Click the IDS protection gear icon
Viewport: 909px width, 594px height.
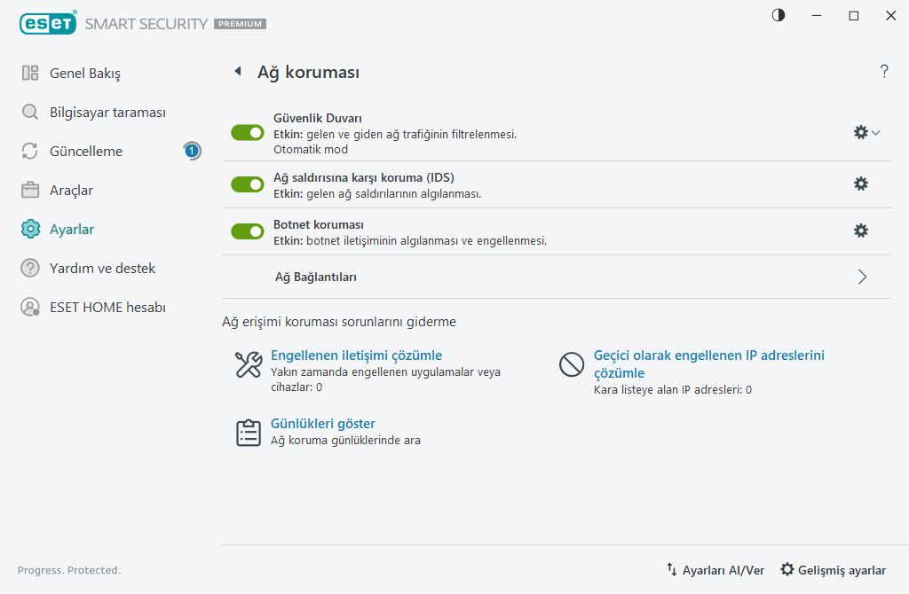pos(860,184)
